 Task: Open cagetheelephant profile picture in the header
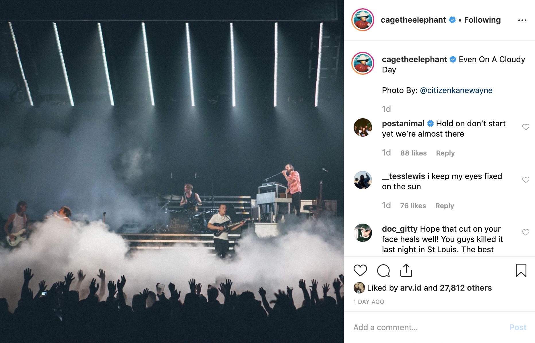pos(363,20)
